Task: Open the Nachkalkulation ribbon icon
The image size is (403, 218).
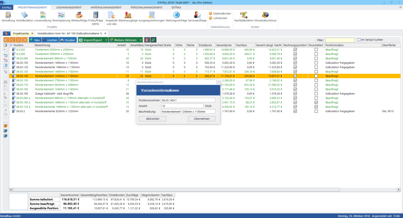Action: (x=244, y=17)
